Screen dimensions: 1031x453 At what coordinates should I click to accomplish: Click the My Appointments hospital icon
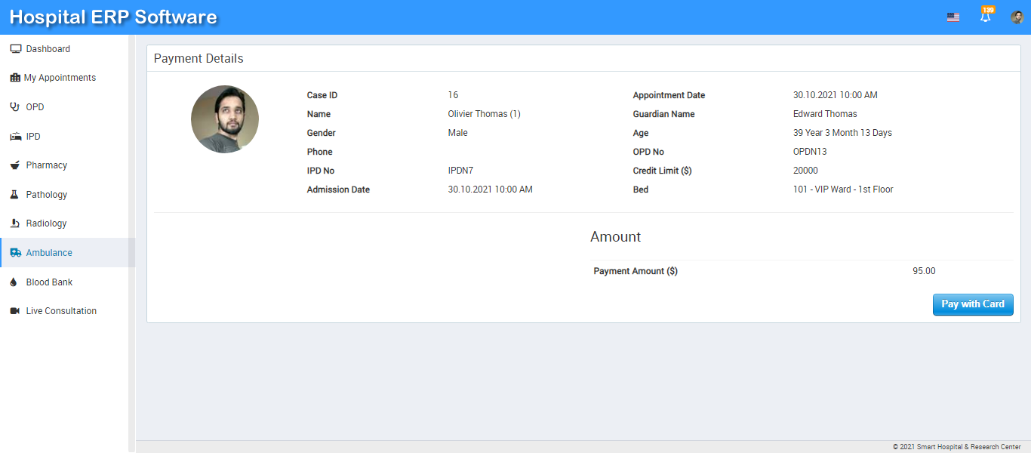point(14,78)
